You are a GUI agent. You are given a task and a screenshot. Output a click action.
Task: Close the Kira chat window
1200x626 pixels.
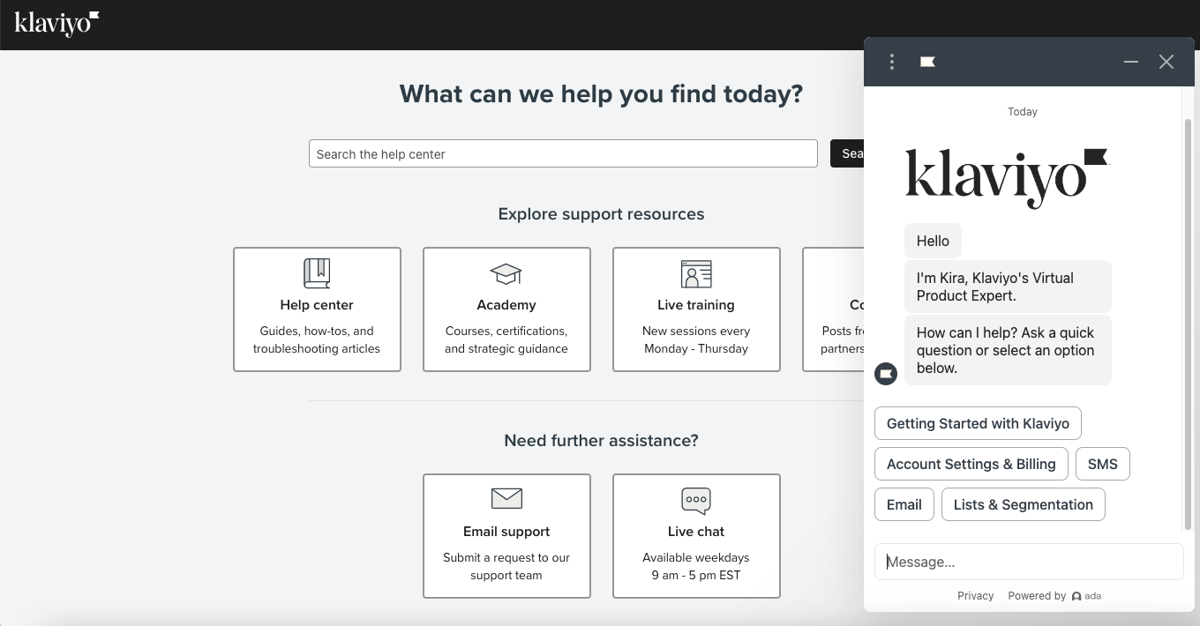click(x=1166, y=62)
